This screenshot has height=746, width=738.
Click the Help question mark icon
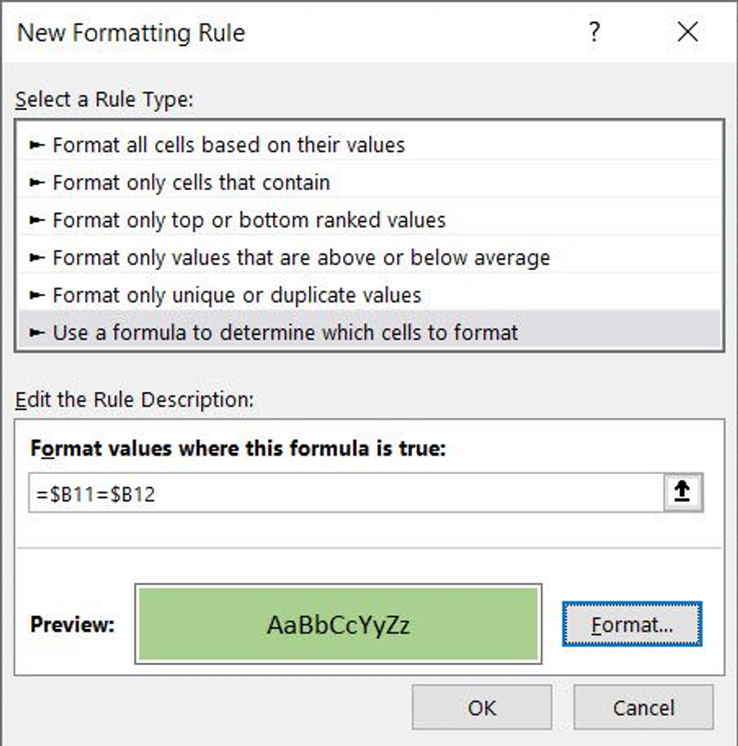595,33
